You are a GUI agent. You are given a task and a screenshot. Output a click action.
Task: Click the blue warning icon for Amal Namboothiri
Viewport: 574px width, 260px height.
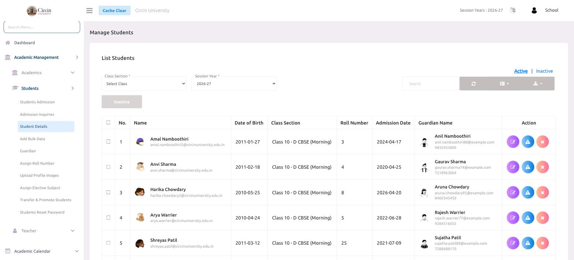click(x=528, y=142)
